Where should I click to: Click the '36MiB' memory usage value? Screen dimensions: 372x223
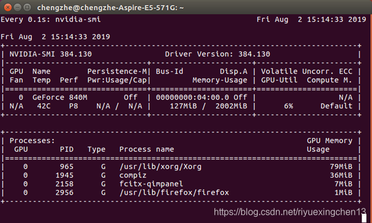[341, 176]
